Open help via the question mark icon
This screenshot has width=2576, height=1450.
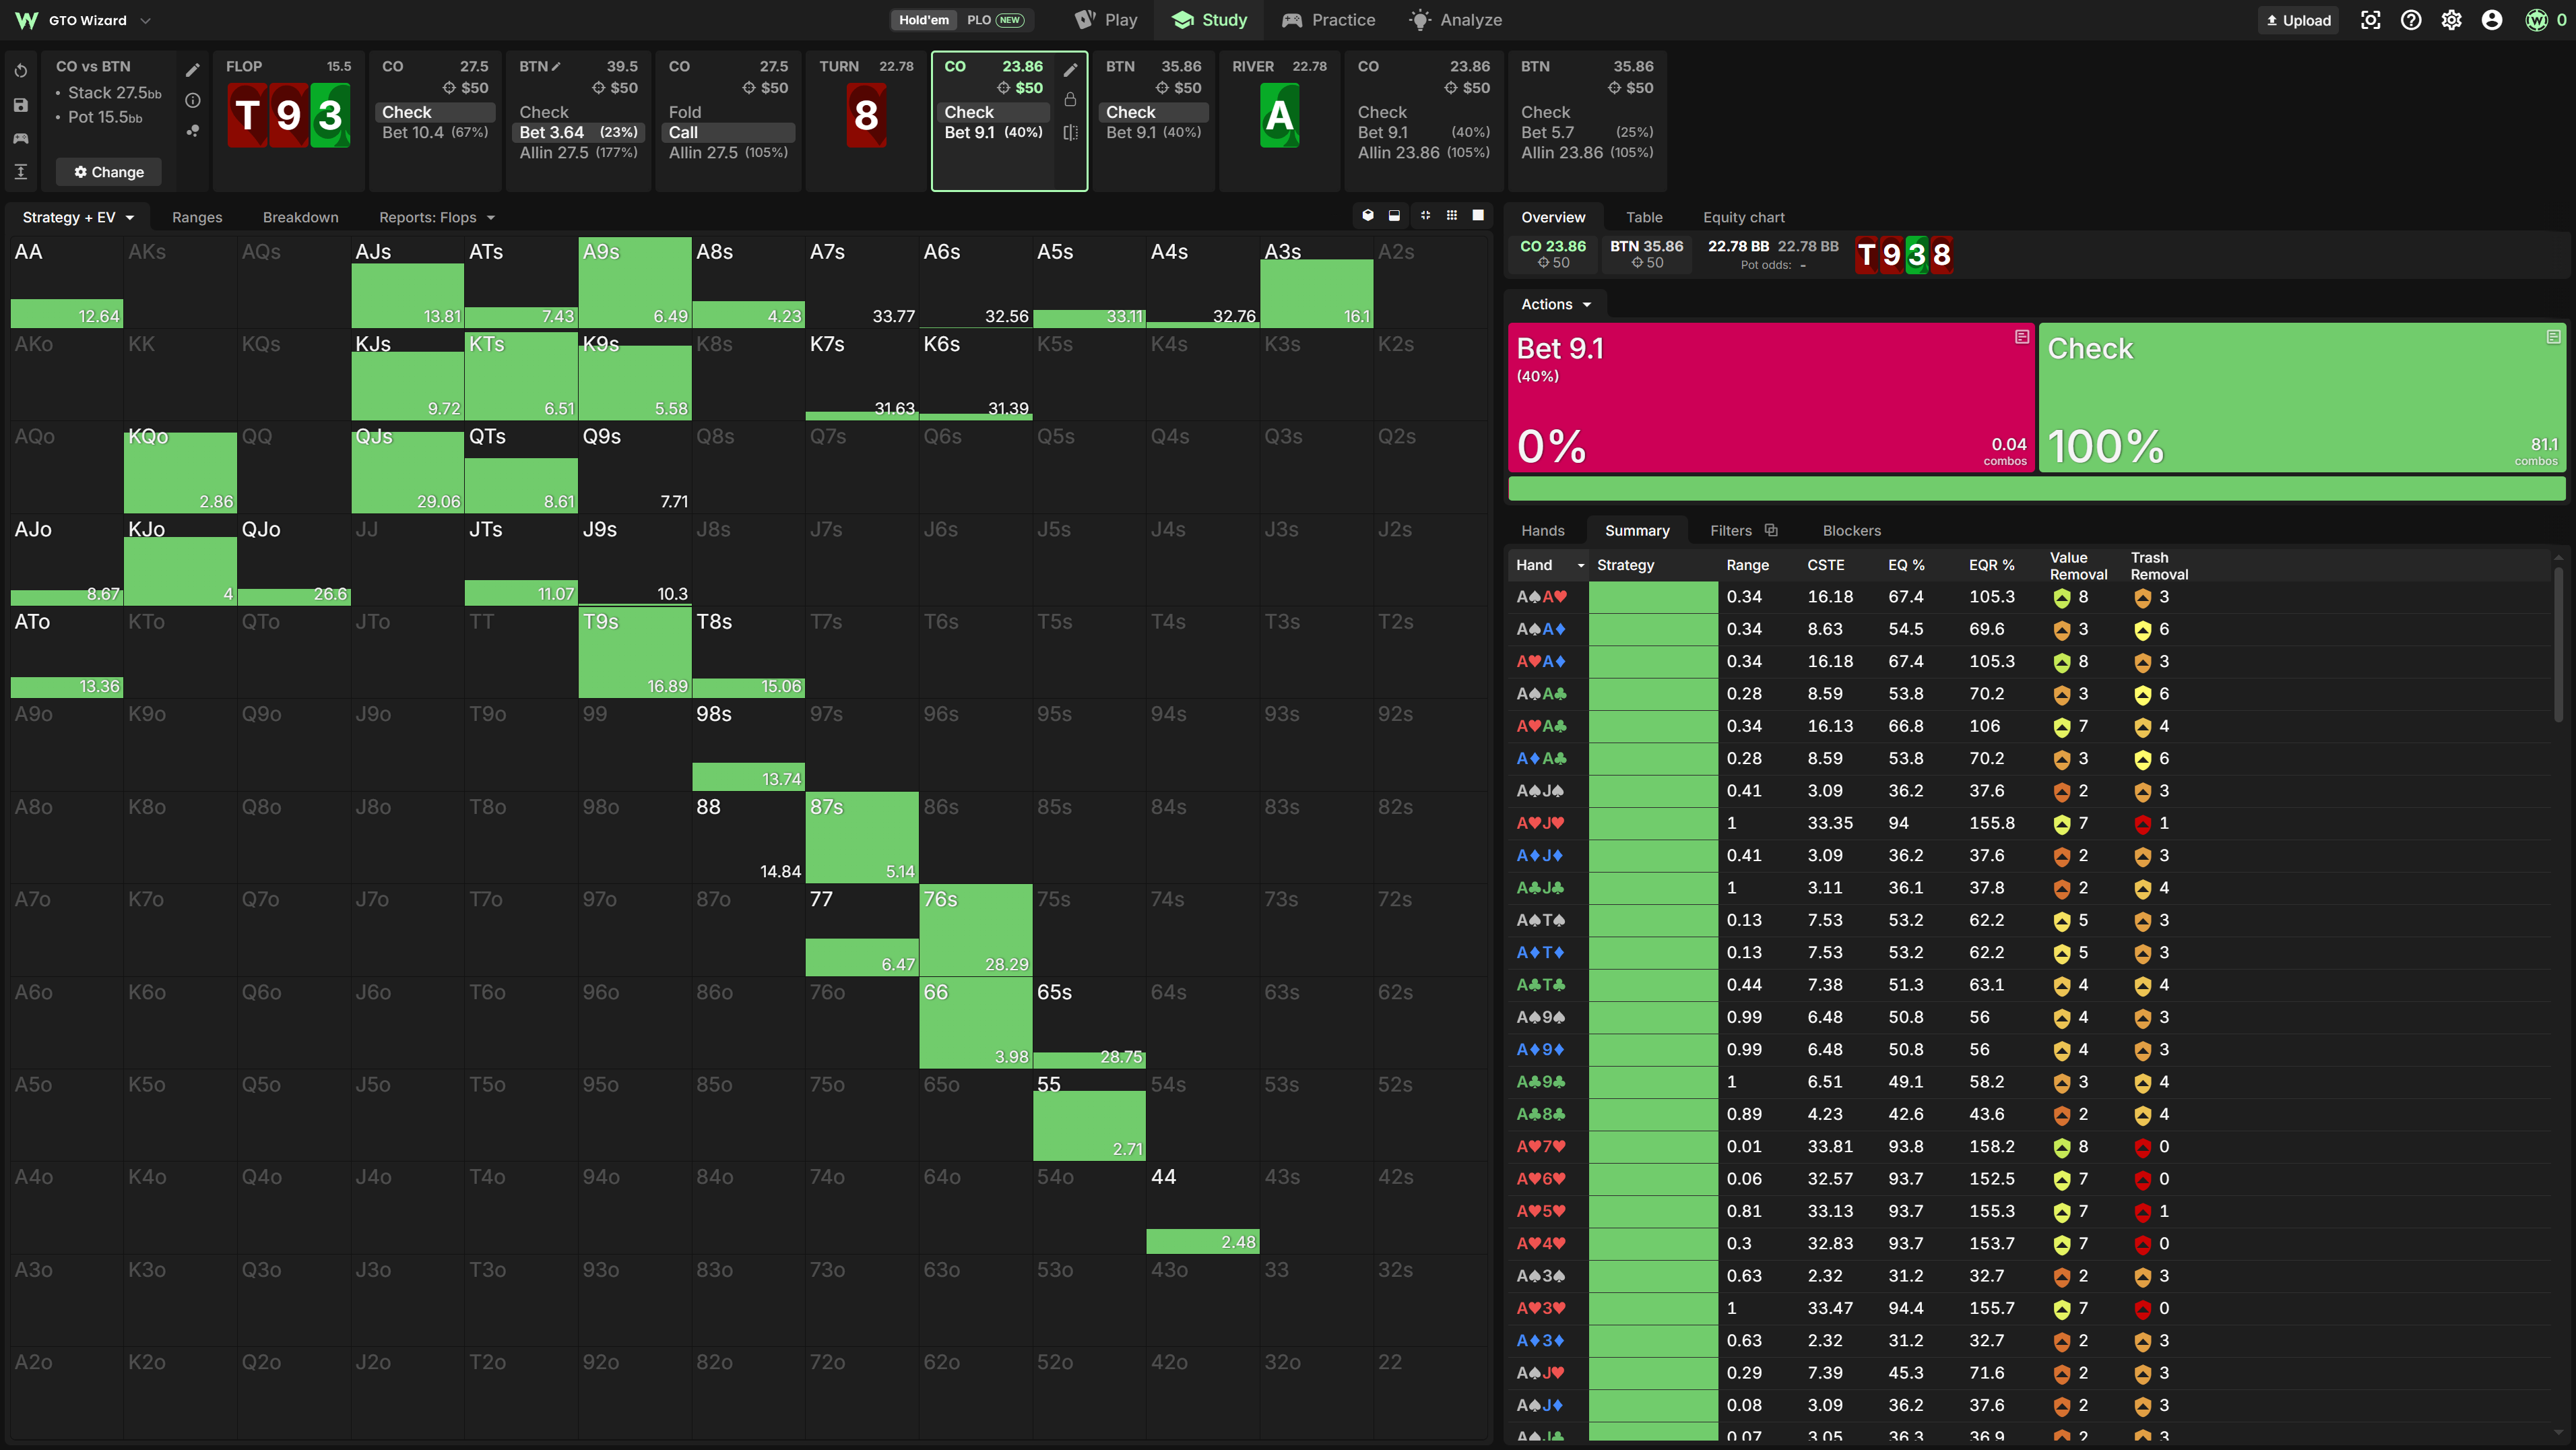point(2411,20)
